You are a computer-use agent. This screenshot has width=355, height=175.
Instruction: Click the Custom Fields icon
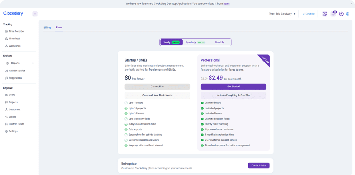coord(6,124)
